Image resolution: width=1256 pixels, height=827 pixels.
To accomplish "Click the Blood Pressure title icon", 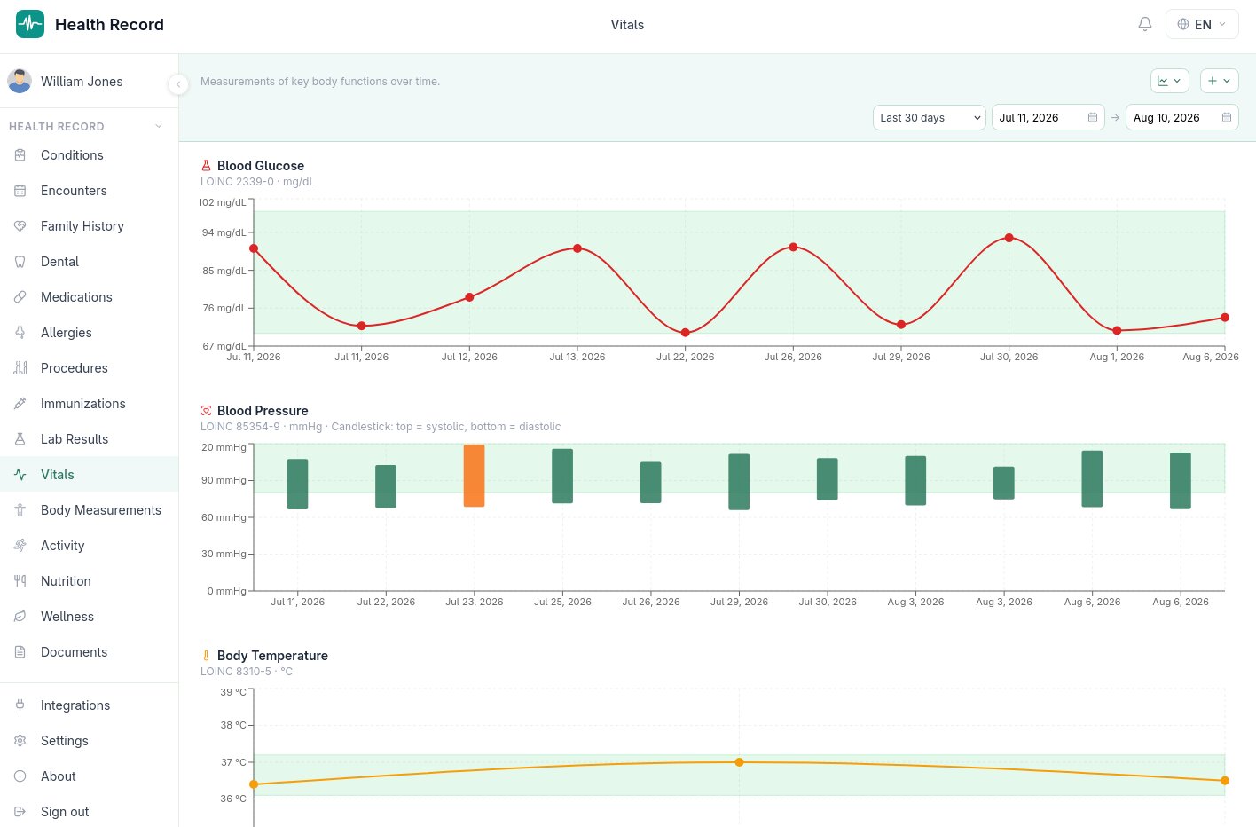I will tap(206, 411).
